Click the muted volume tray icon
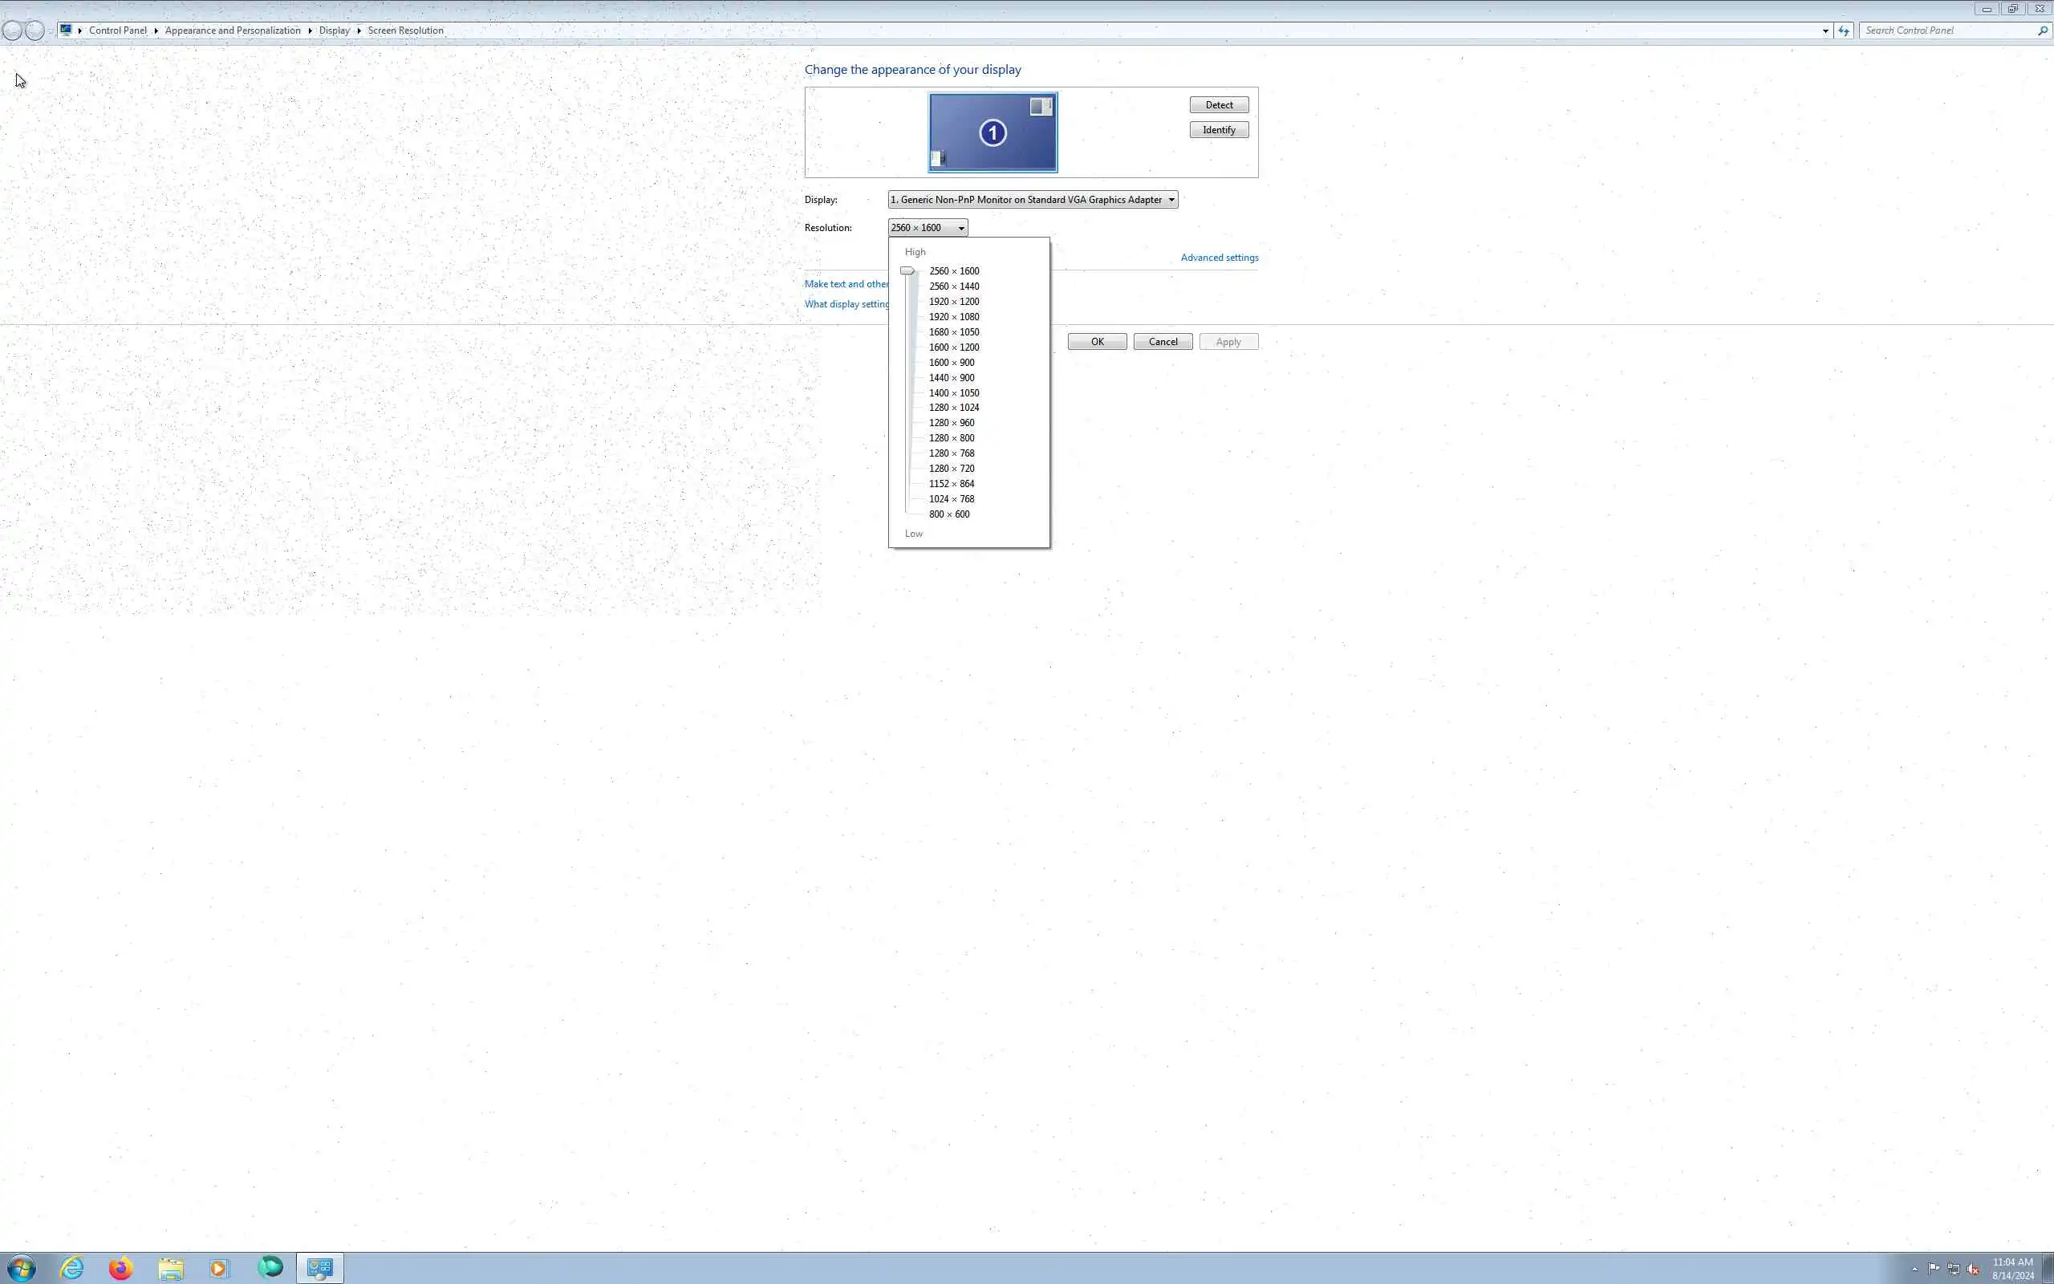 click(1972, 1269)
